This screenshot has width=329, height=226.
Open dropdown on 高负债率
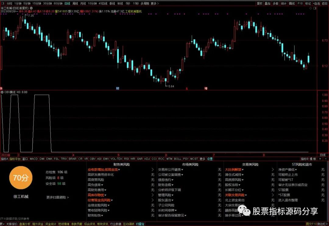(102, 185)
